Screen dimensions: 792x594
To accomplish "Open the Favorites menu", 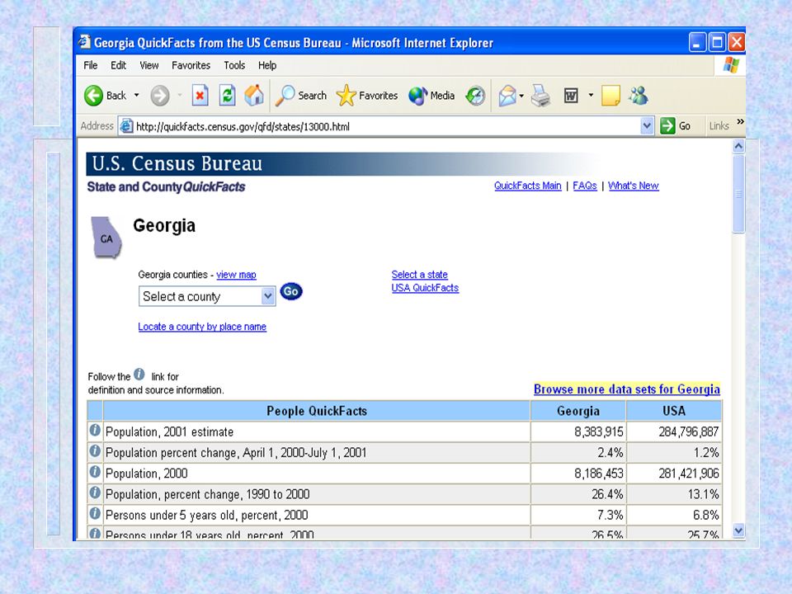I will point(191,65).
